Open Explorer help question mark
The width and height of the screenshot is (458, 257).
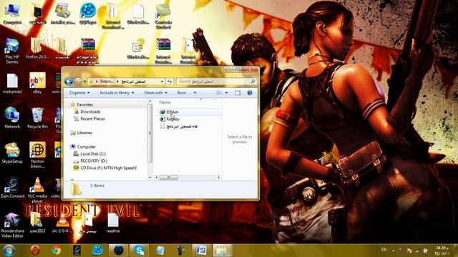pyautogui.click(x=250, y=93)
